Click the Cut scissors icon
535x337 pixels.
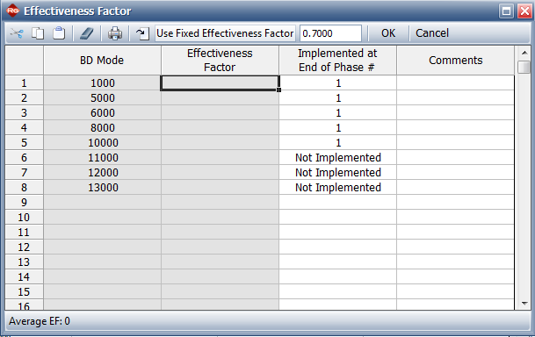tap(17, 33)
